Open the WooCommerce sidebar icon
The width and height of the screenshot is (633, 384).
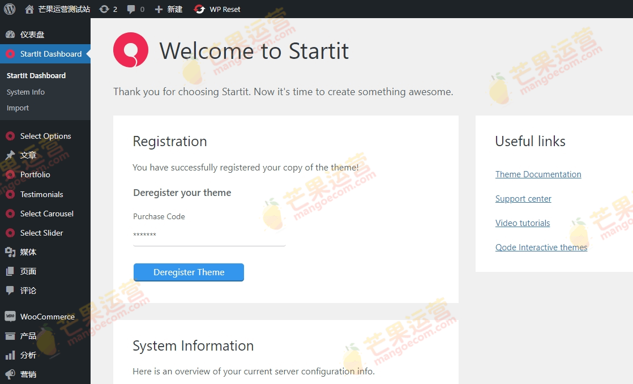(9, 317)
